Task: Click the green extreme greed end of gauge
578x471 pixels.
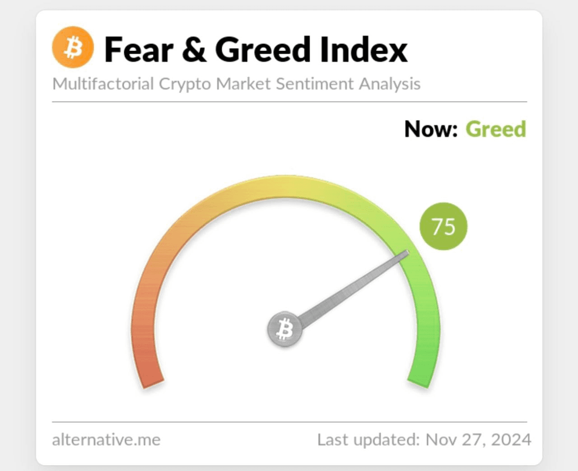Action: pos(421,373)
